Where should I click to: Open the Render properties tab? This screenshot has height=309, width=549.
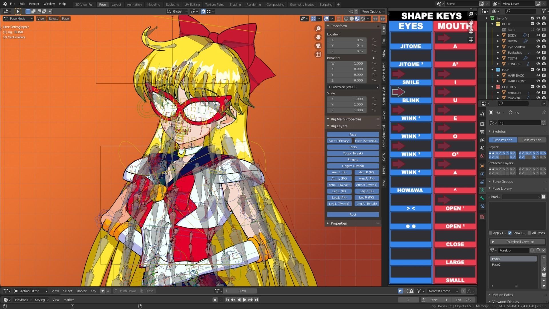pos(482,124)
